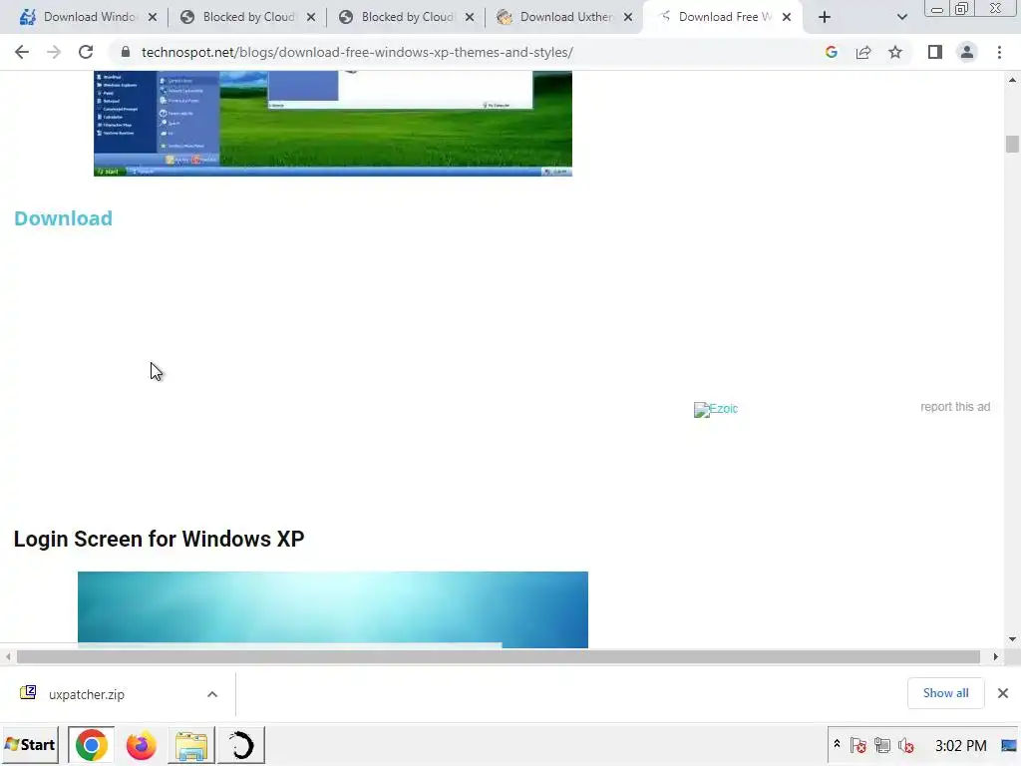1021x766 pixels.
Task: Open the downloaded uxpatcher.zip file
Action: (86, 694)
